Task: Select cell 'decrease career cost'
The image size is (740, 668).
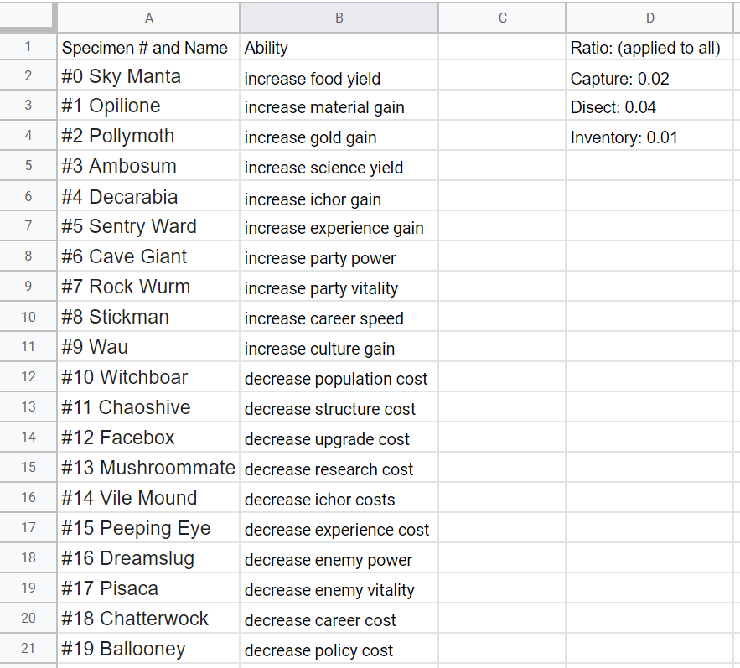Action: pos(339,619)
